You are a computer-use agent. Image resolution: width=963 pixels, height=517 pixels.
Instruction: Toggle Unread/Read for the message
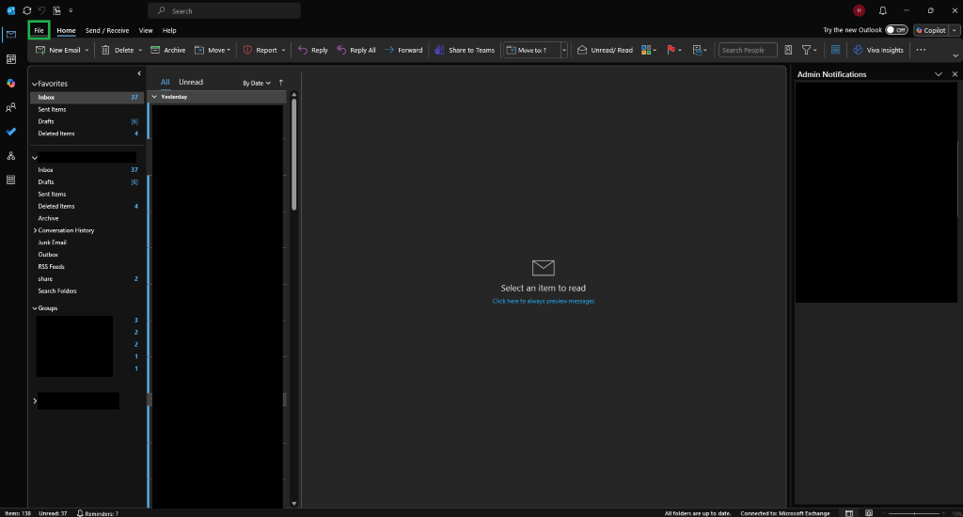point(605,51)
